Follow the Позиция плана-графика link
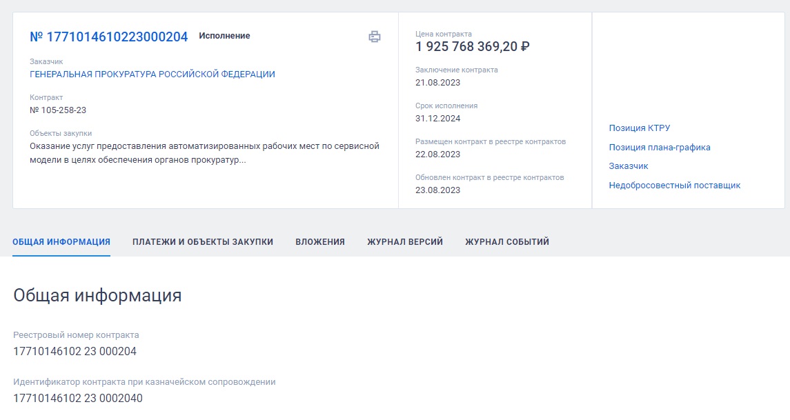The image size is (790, 420). [660, 147]
